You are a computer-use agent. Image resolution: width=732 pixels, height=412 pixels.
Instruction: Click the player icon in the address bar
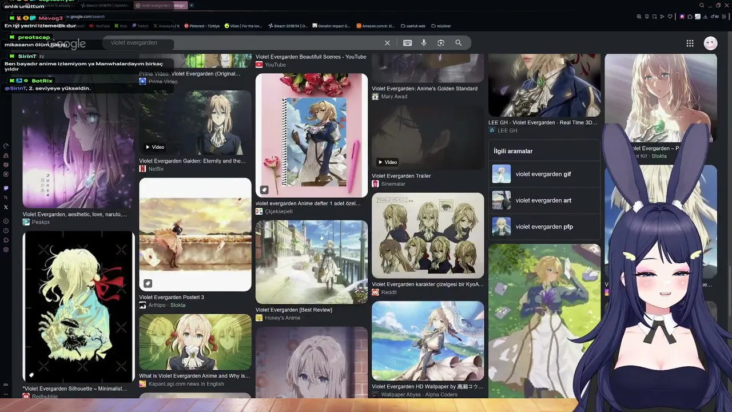pos(662,17)
